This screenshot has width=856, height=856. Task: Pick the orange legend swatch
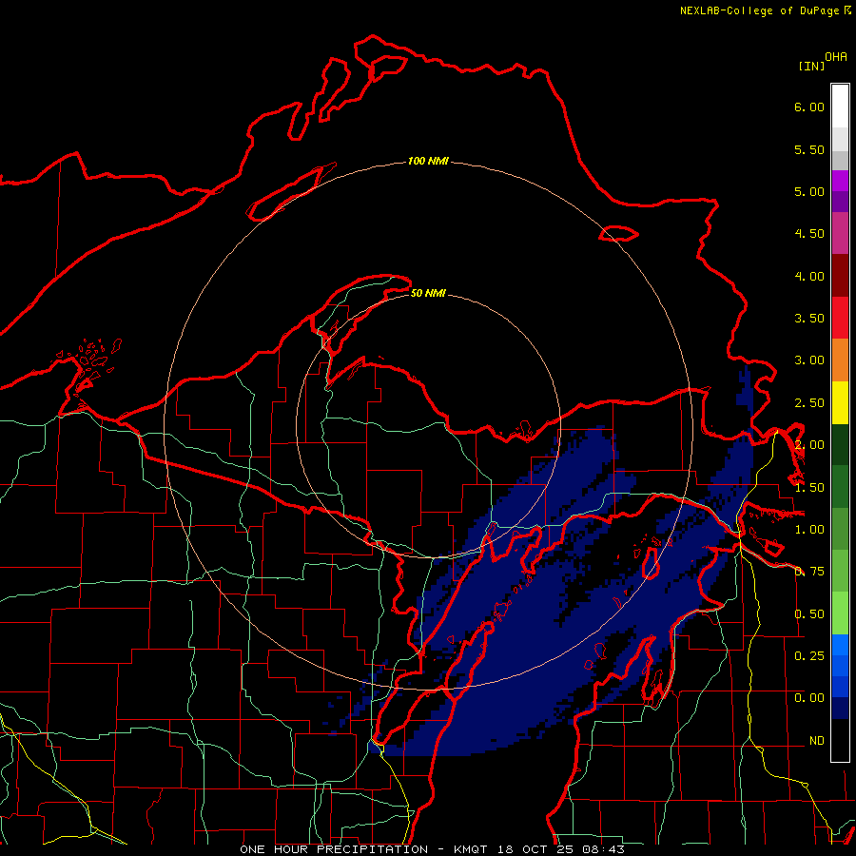click(x=840, y=360)
